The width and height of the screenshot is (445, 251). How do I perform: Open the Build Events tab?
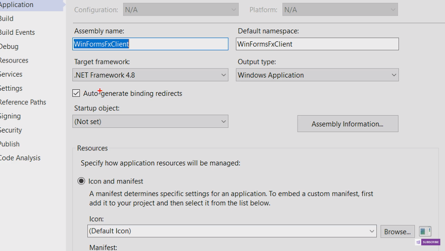coord(17,32)
